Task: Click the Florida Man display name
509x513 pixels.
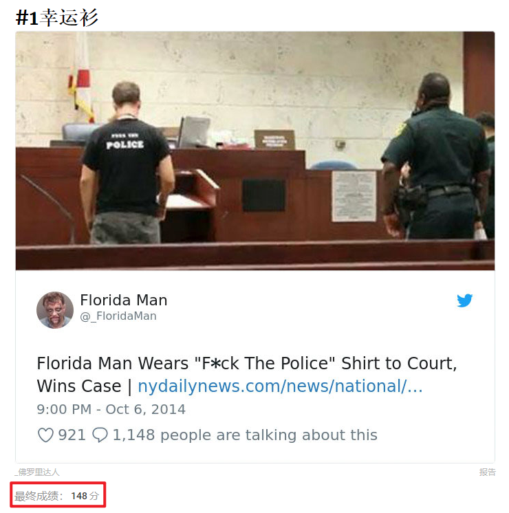Action: point(124,301)
